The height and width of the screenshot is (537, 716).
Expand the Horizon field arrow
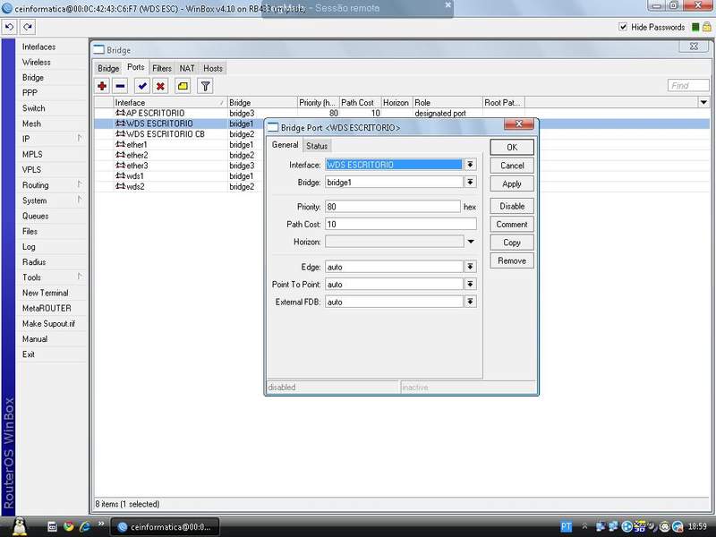[470, 242]
